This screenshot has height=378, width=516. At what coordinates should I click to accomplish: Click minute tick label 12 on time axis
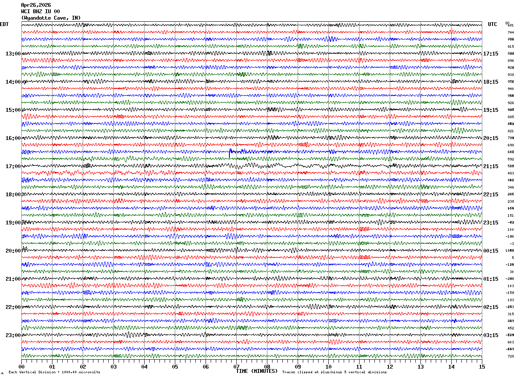pyautogui.click(x=390, y=366)
